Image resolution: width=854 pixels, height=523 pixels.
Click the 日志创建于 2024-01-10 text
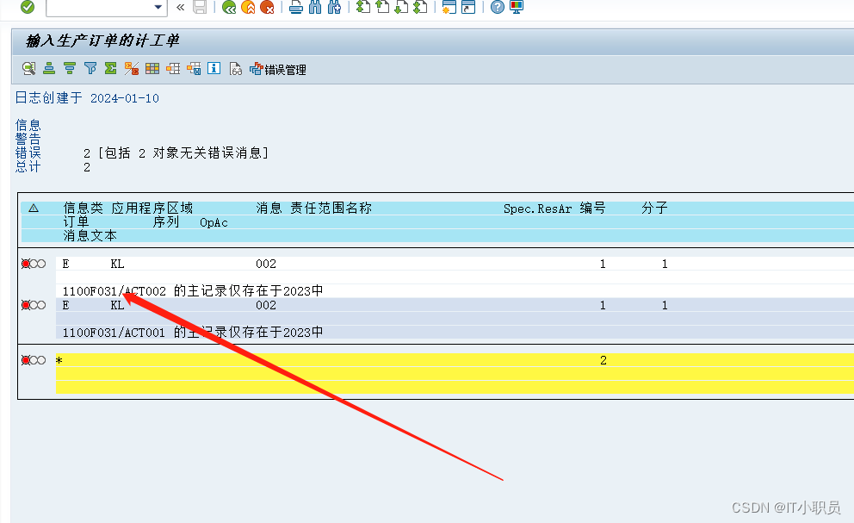tap(87, 98)
